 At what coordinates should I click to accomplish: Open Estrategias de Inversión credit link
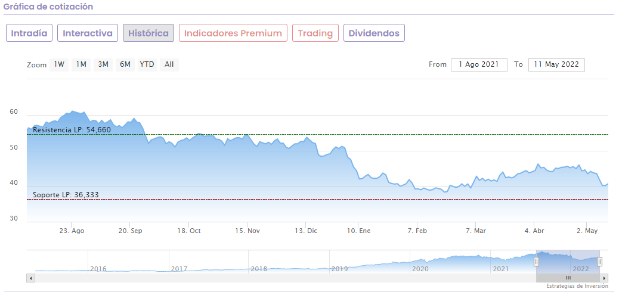[577, 287]
